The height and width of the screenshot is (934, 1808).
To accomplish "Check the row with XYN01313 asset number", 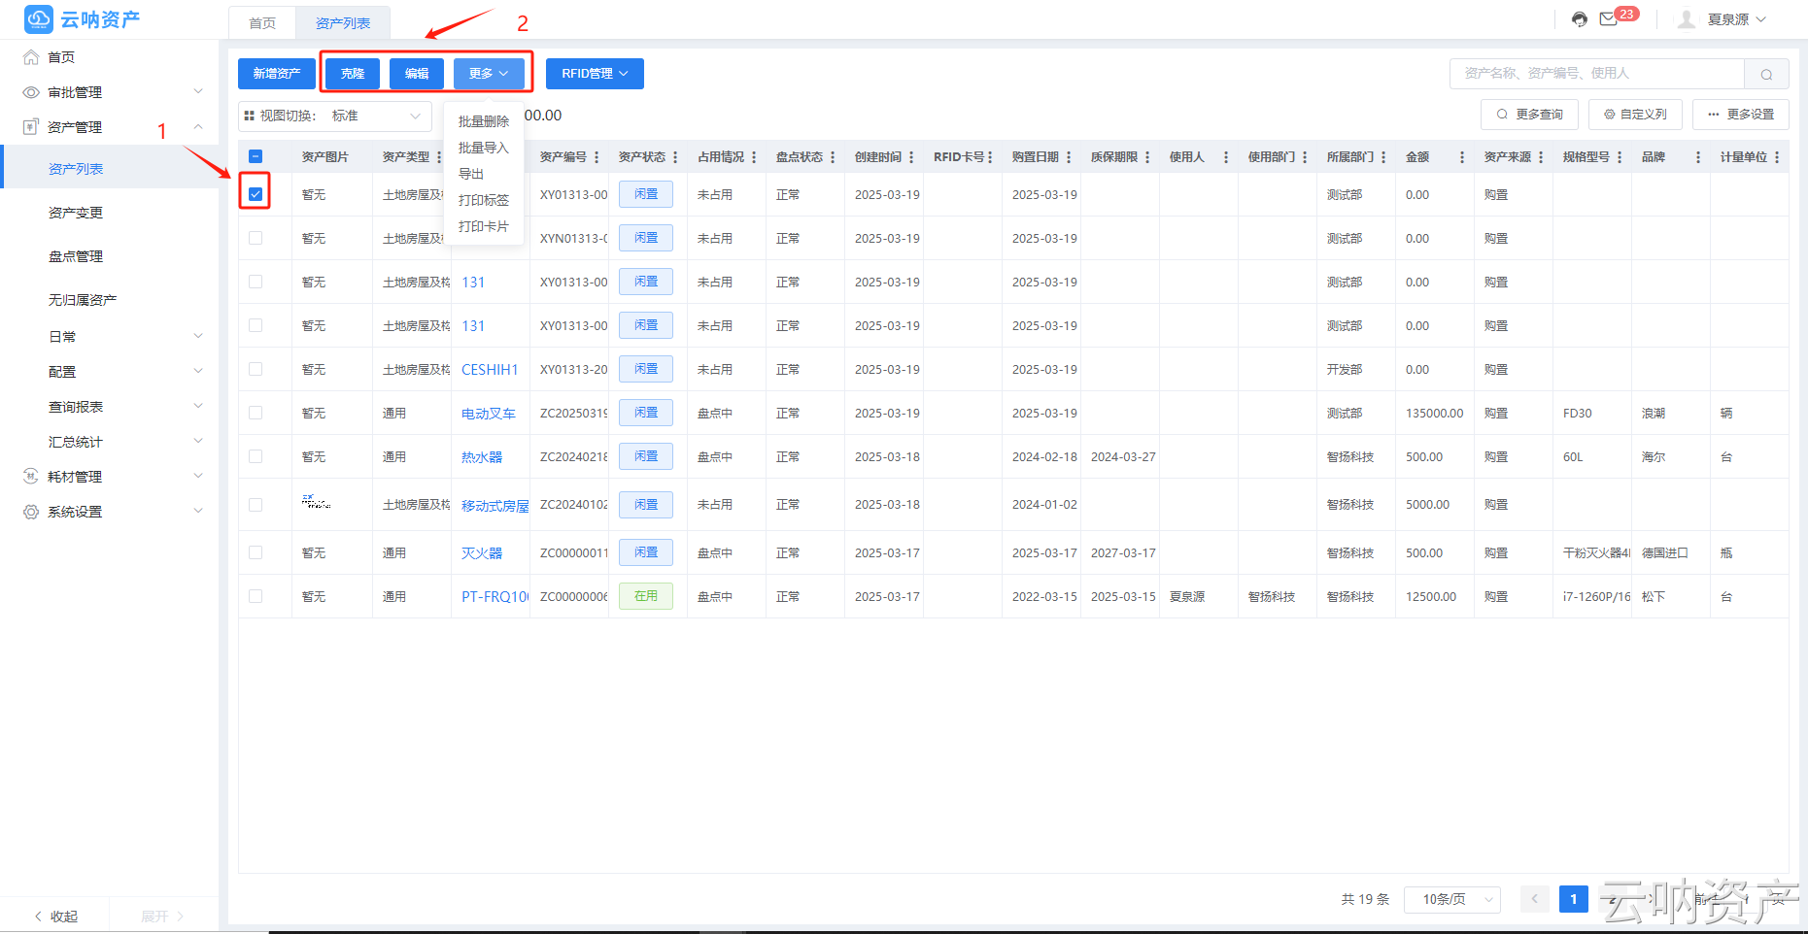I will [256, 238].
